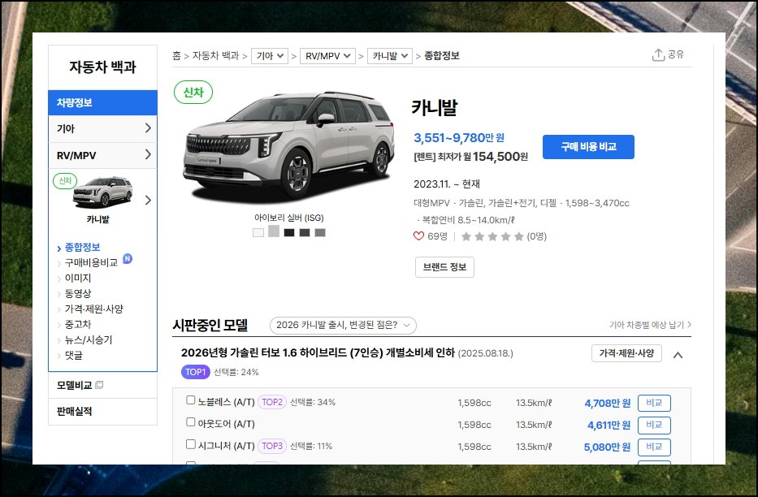The image size is (758, 497).
Task: Open the 기아 breadcrumb dropdown
Action: tap(270, 55)
